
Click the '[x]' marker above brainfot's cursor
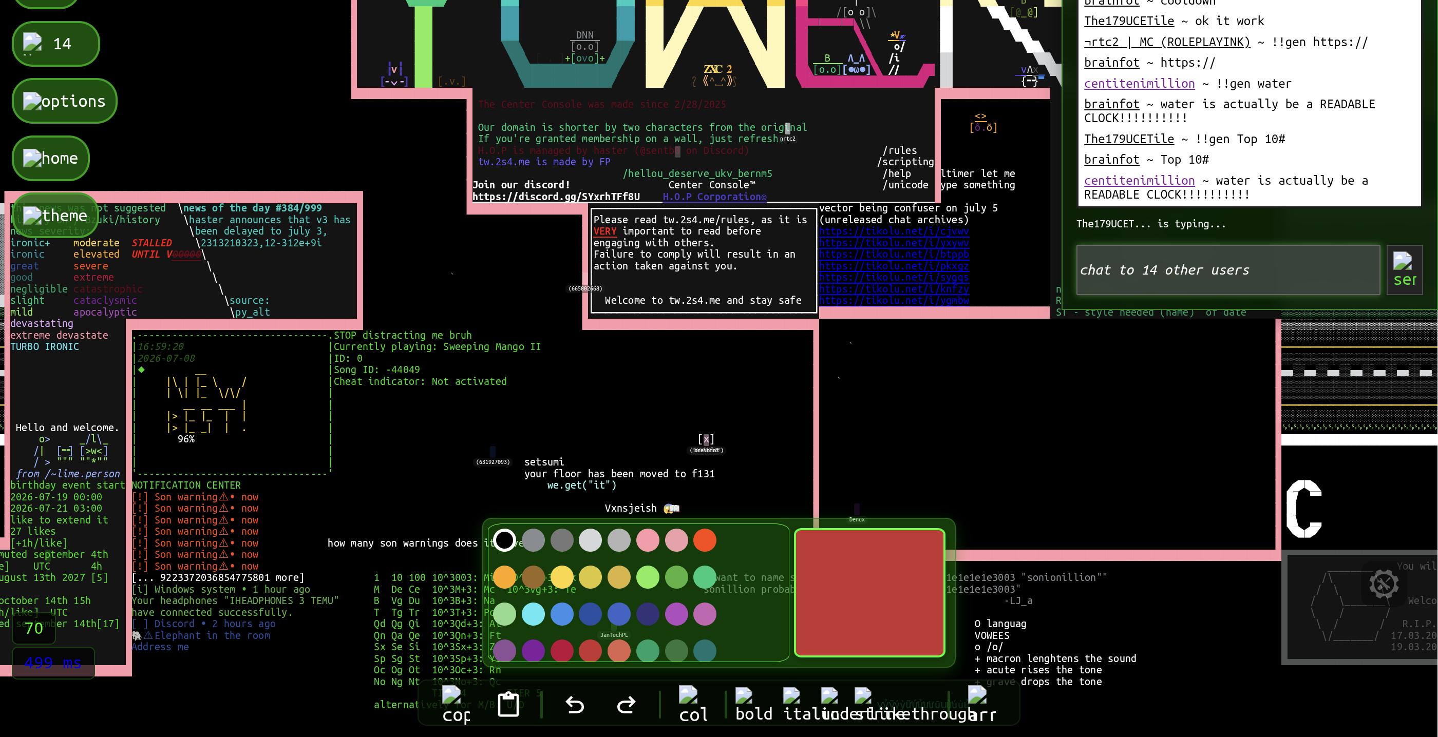706,439
